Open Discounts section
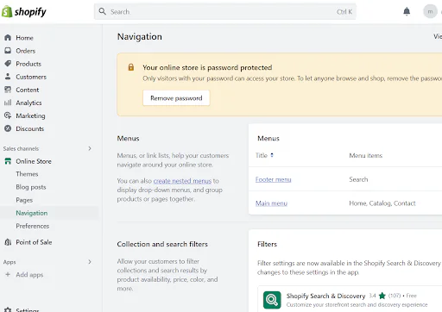This screenshot has width=442, height=312. (x=30, y=128)
